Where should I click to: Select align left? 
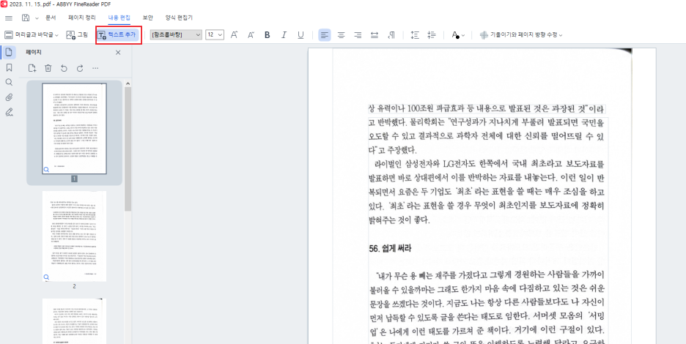pyautogui.click(x=324, y=35)
